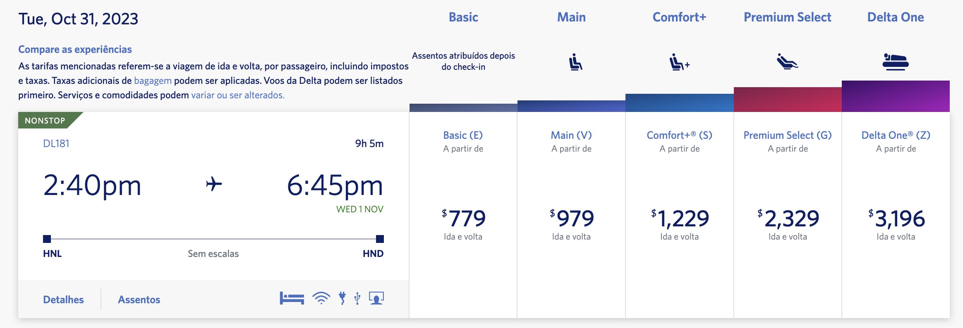Click the flat-bed seat amenity icon
The image size is (963, 328).
(x=292, y=298)
